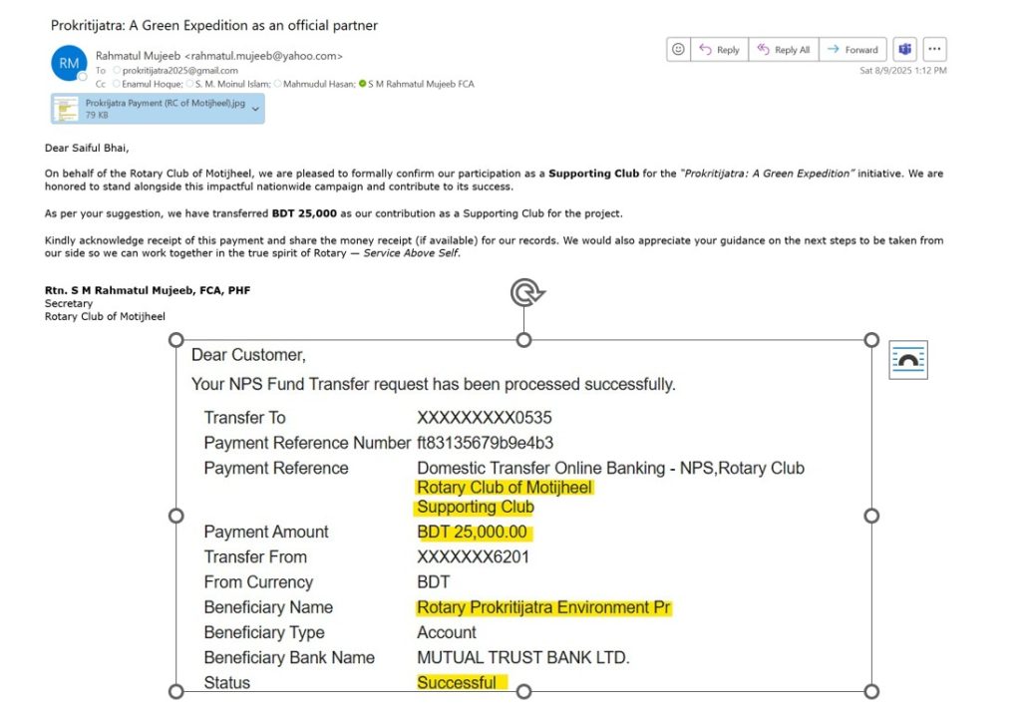Open the Microsoft Teams share icon
The height and width of the screenshot is (720, 1021).
[904, 50]
